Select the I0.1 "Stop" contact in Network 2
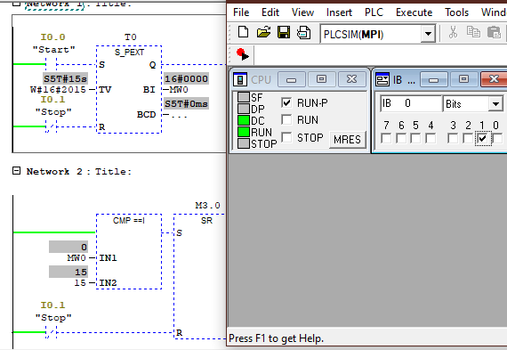The image size is (507, 350). point(51,332)
